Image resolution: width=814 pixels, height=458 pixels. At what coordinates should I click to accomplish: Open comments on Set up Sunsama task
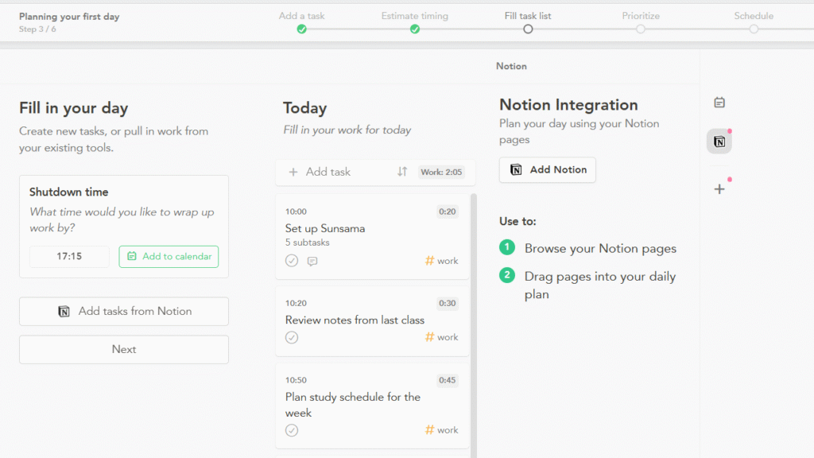click(x=312, y=261)
